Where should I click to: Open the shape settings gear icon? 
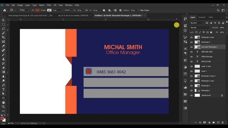click(120, 10)
